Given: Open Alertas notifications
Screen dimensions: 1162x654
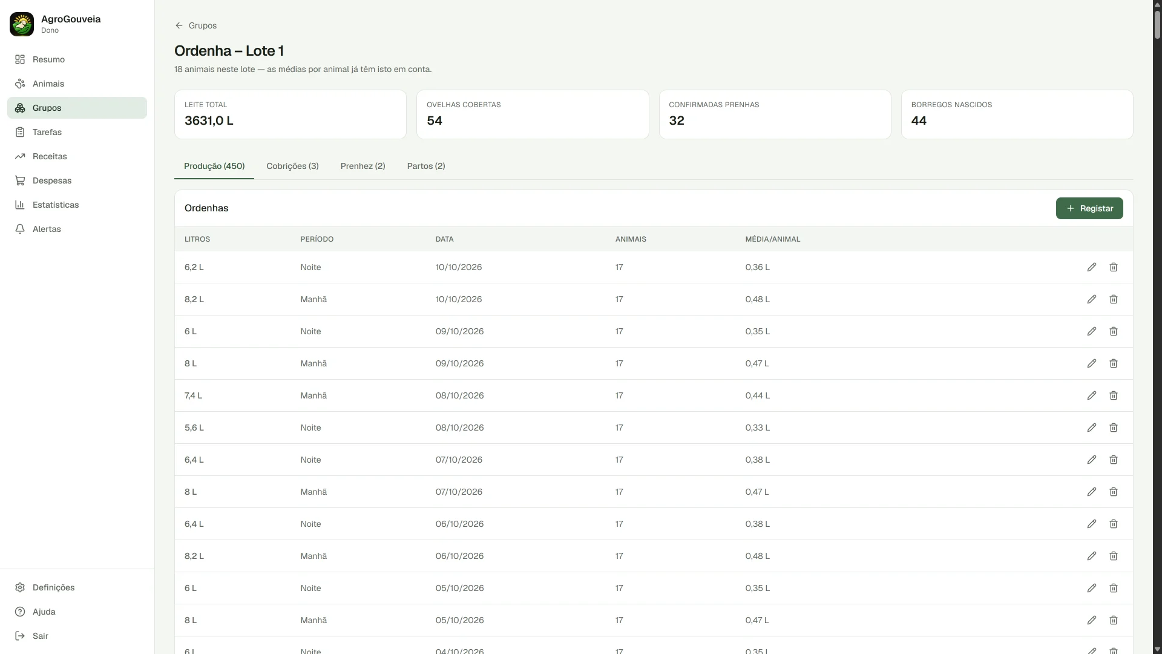Looking at the screenshot, I should coord(77,229).
